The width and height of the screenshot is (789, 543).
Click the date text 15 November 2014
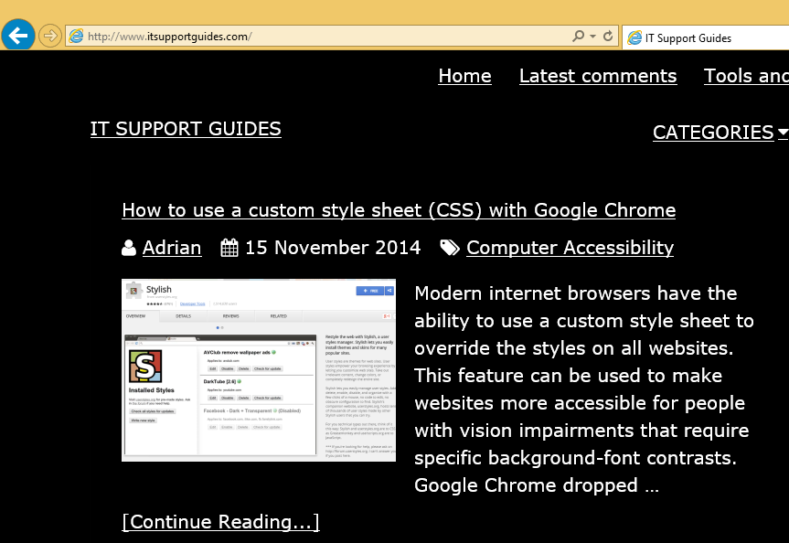[x=333, y=248]
